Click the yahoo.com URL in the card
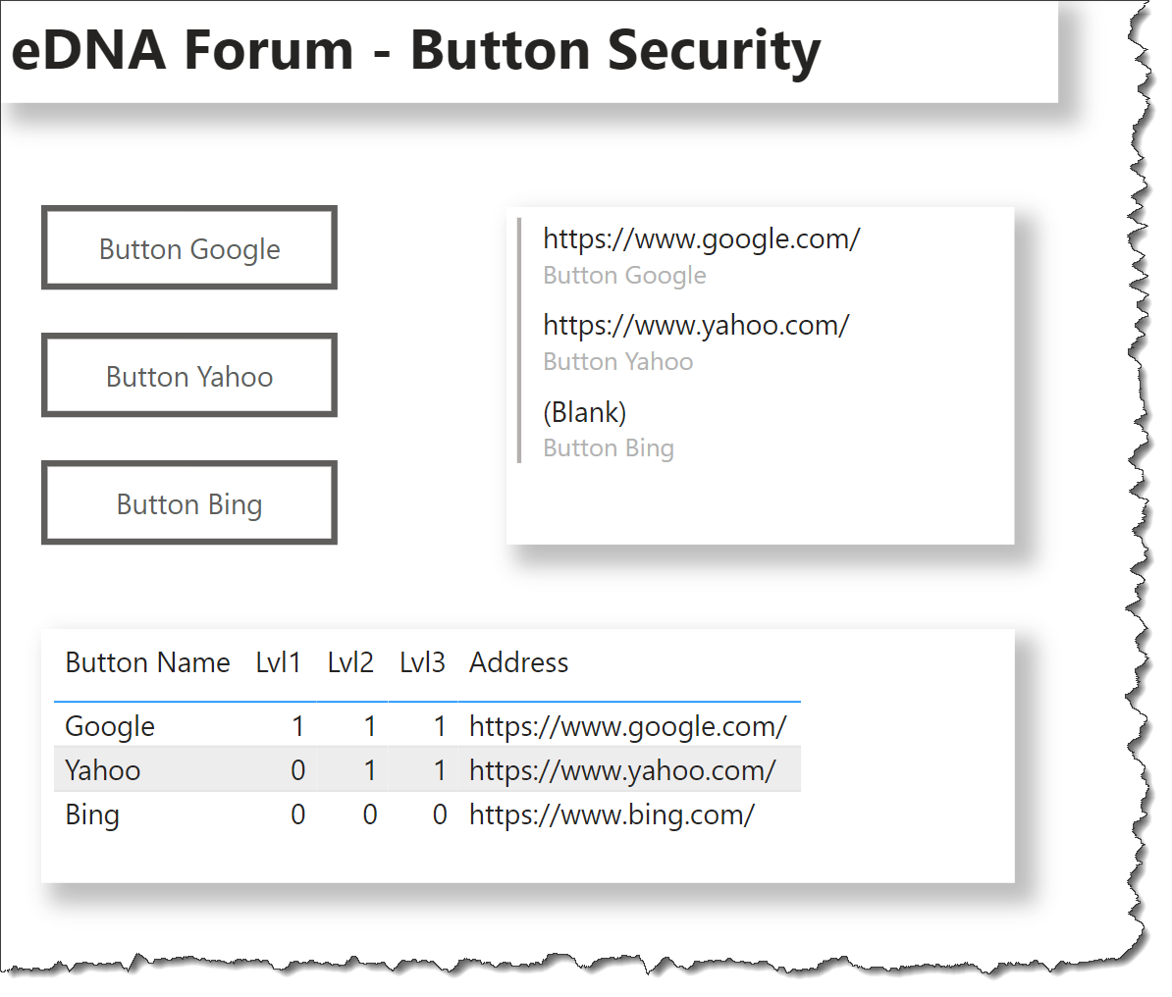1172x997 pixels. [696, 325]
